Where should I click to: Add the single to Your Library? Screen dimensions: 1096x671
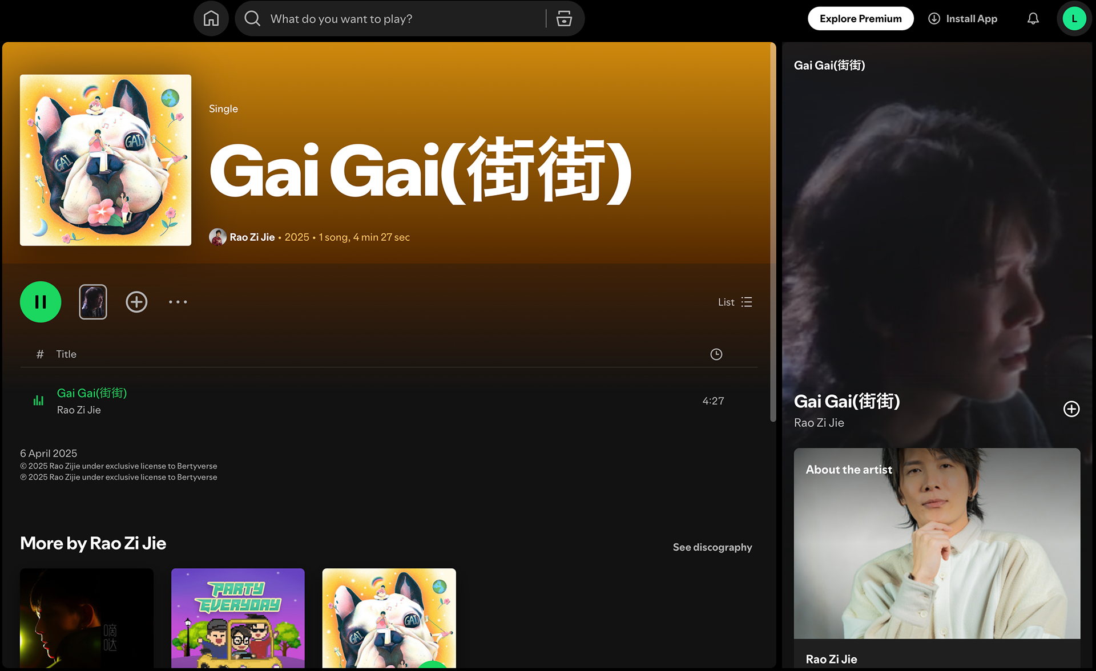click(136, 302)
